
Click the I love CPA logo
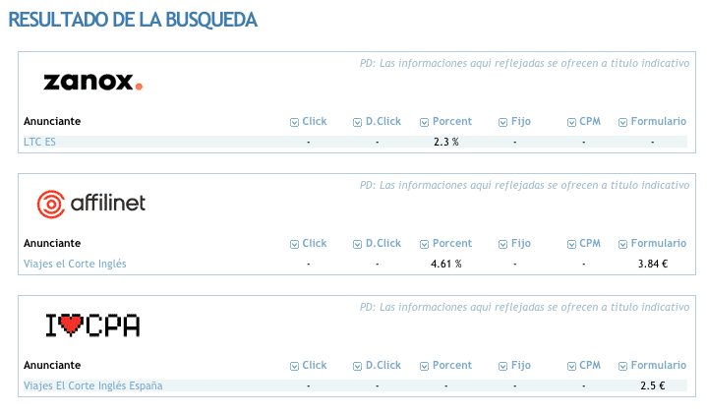pyautogui.click(x=92, y=325)
